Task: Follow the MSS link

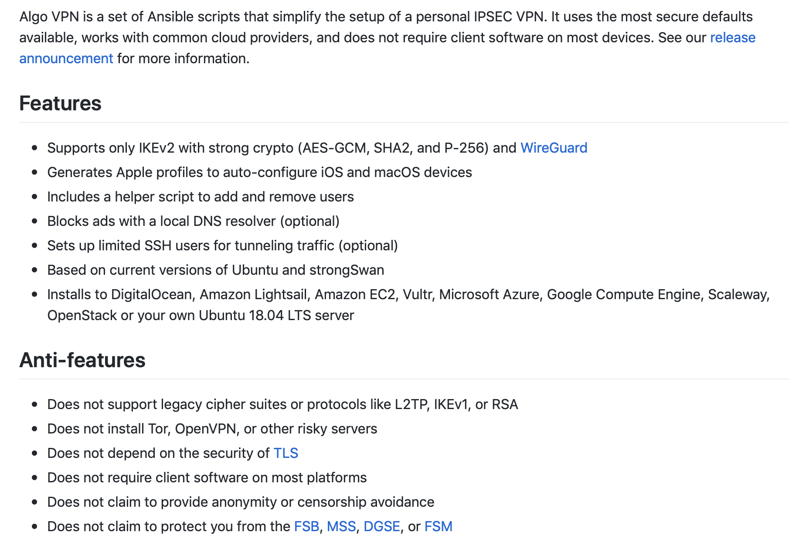Action: point(341,526)
